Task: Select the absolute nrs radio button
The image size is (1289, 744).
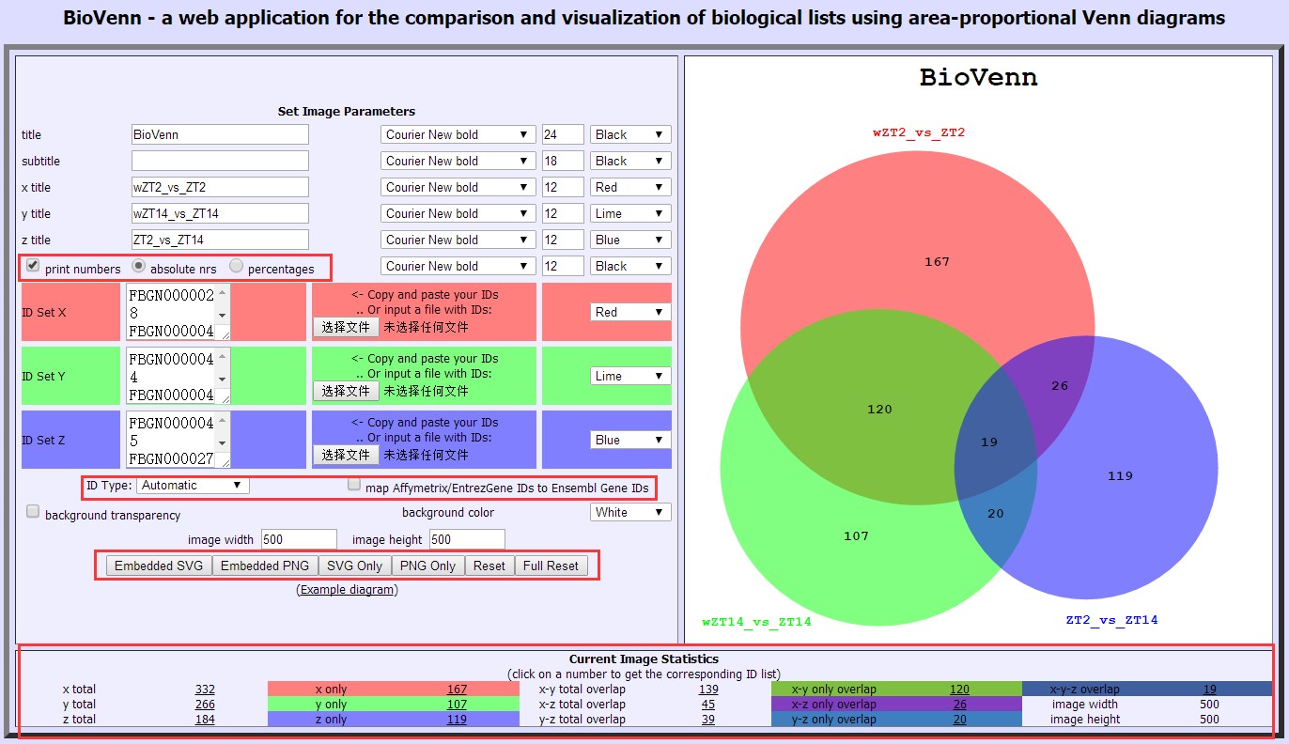Action: pos(138,266)
